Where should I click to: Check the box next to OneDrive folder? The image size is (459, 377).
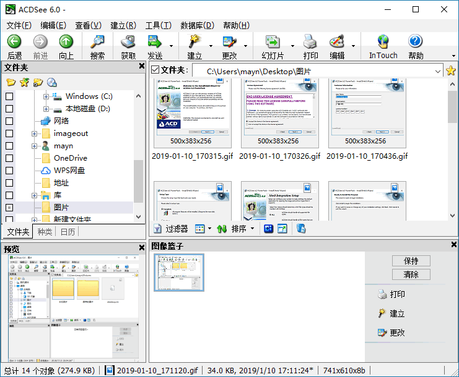(x=9, y=158)
